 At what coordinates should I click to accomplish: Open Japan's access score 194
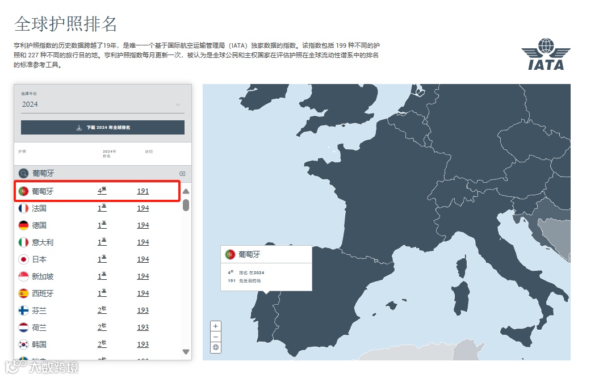(143, 259)
